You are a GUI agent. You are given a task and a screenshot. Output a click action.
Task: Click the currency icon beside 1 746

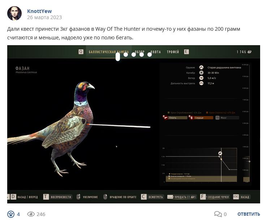pyautogui.click(x=249, y=52)
